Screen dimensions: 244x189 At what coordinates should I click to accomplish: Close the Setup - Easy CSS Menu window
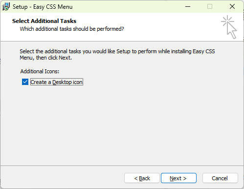[232, 6]
